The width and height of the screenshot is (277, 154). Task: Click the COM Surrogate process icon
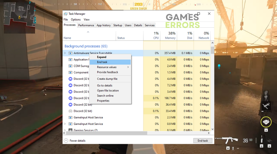70,66
